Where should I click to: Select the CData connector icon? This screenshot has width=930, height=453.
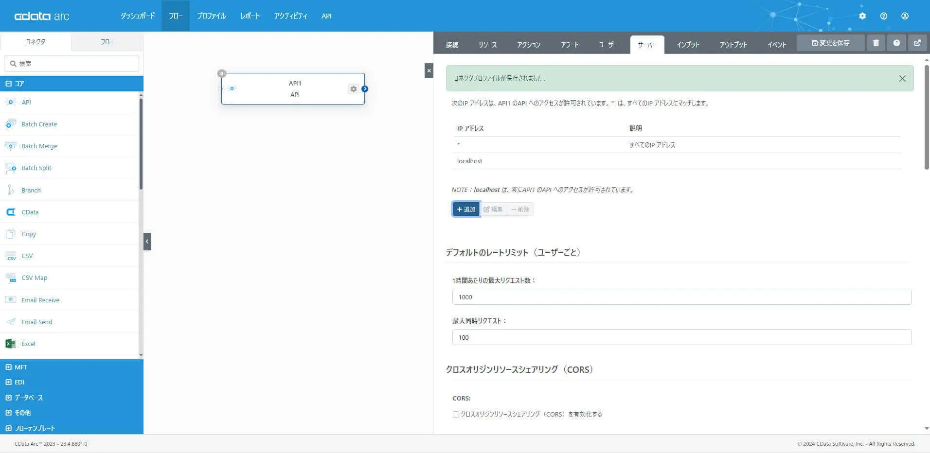(10, 212)
